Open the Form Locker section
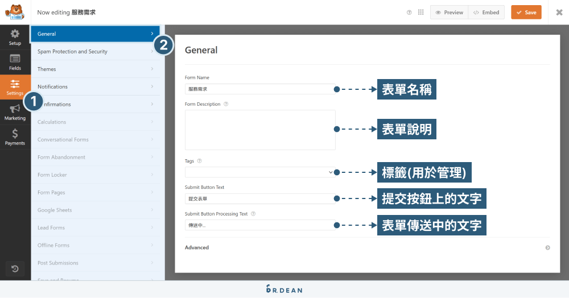This screenshot has width=569, height=298. tap(96, 175)
